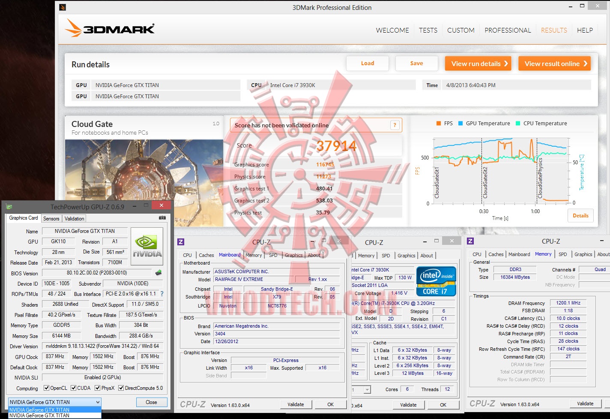Open the TESTS section

pyautogui.click(x=428, y=30)
